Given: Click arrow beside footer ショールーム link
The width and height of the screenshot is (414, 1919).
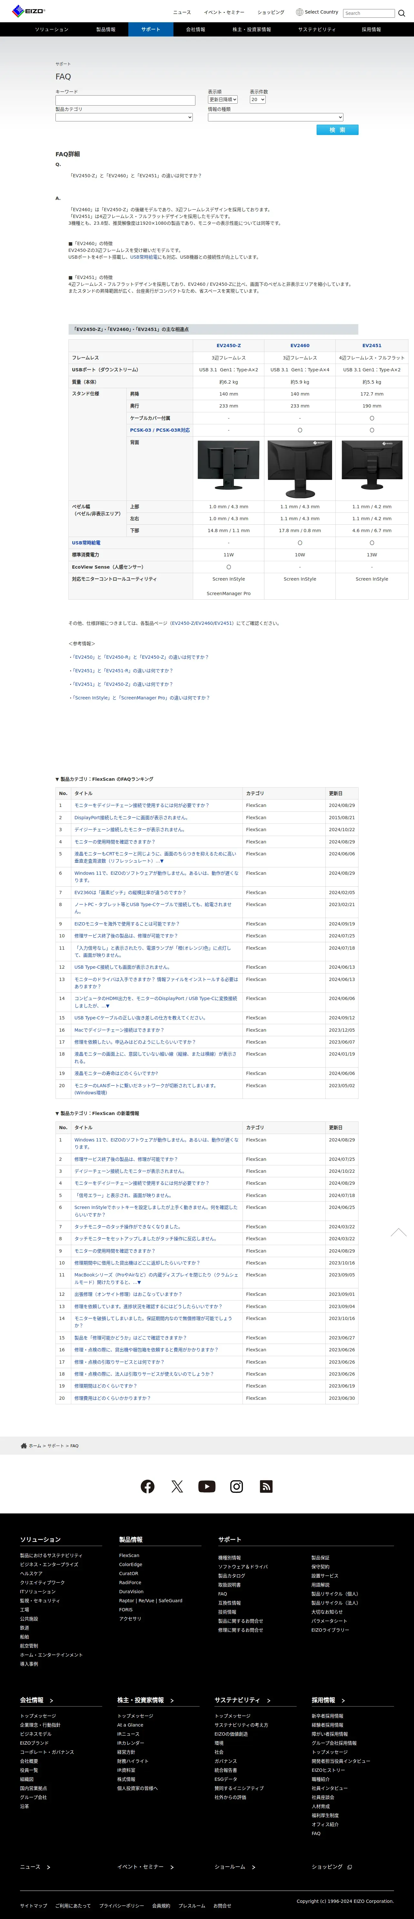Looking at the screenshot, I should click(253, 1867).
